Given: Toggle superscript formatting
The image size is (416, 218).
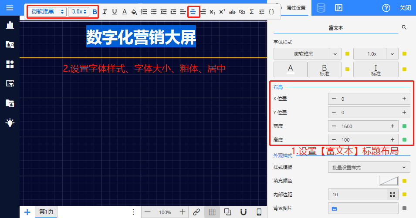Looking at the screenshot, I should (222, 12).
